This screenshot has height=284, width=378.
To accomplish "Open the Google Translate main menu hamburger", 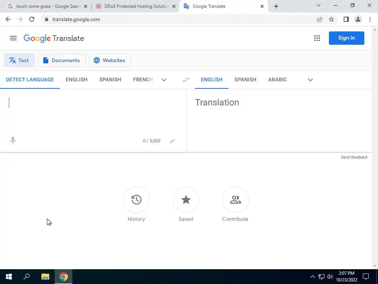I will tap(13, 38).
